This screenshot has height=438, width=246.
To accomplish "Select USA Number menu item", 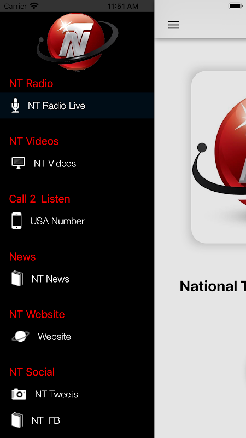I will pyautogui.click(x=57, y=221).
